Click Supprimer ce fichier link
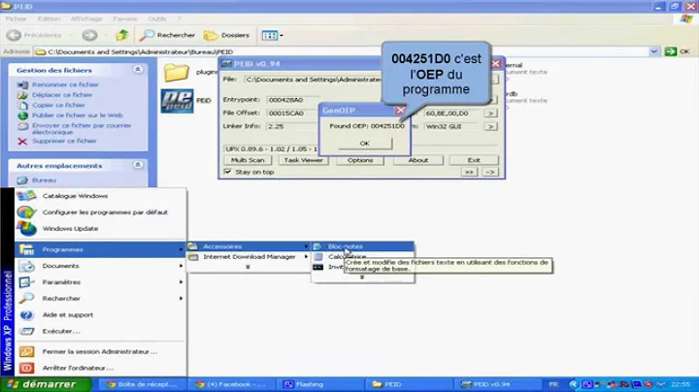Screen dimensions: 699x392 tap(64, 141)
